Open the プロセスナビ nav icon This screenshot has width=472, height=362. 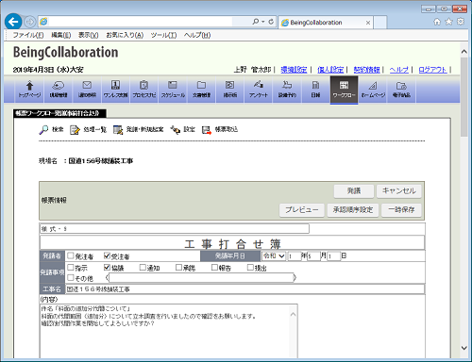coord(144,90)
